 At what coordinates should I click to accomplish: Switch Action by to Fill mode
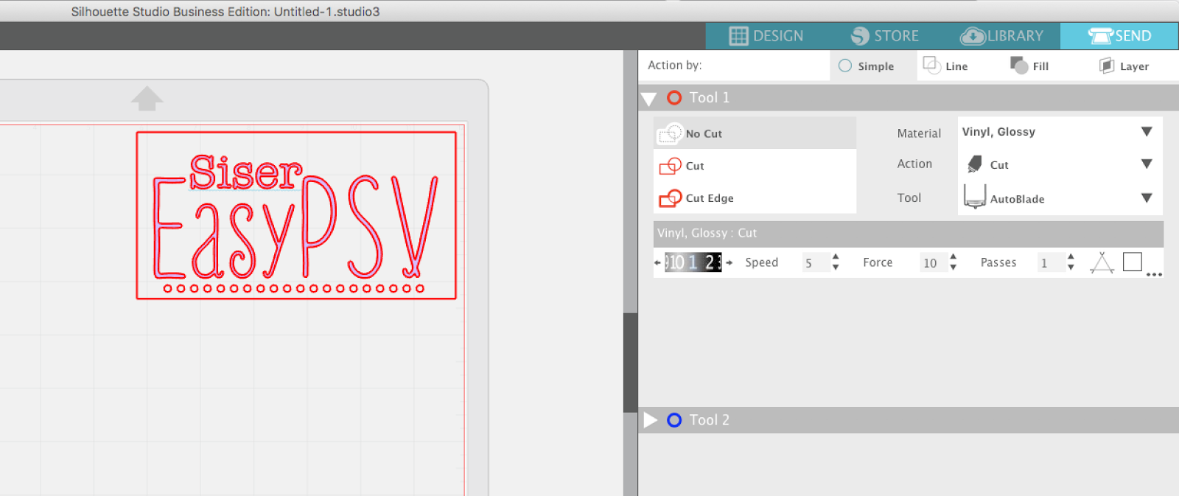(1029, 66)
